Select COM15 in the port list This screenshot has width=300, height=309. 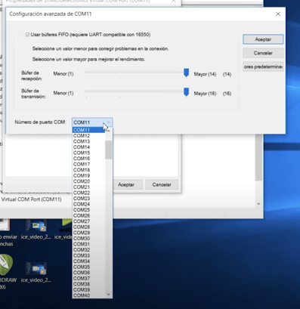(x=88, y=153)
